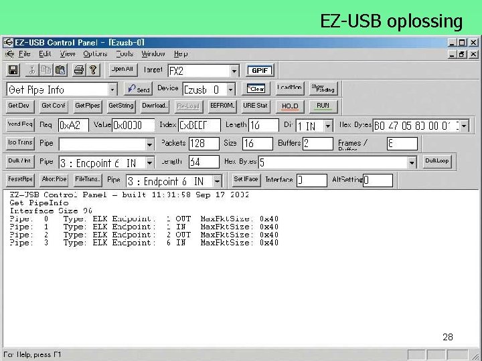Click the Vend Req button
This screenshot has width=482, height=361.
click(20, 124)
